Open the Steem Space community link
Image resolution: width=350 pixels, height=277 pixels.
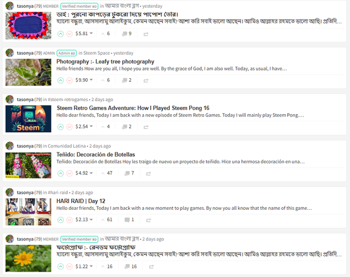coord(96,53)
